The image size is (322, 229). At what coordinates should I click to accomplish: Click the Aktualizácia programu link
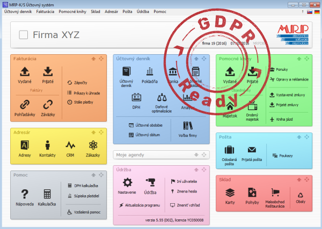[141, 205]
